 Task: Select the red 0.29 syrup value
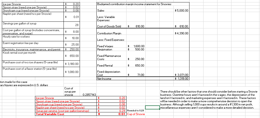coord(112,111)
